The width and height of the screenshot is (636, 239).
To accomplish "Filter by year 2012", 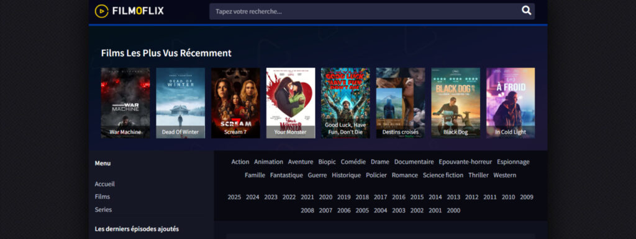I will point(472,198).
